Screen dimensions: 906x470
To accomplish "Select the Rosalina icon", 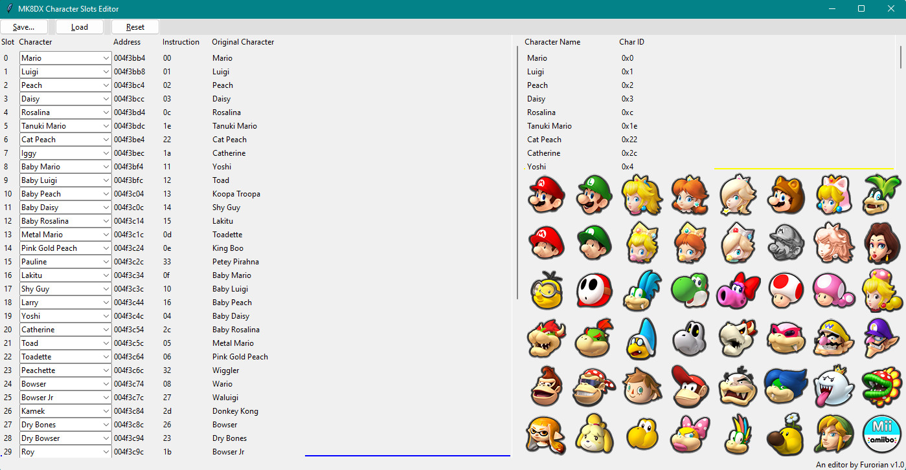I will [x=738, y=194].
